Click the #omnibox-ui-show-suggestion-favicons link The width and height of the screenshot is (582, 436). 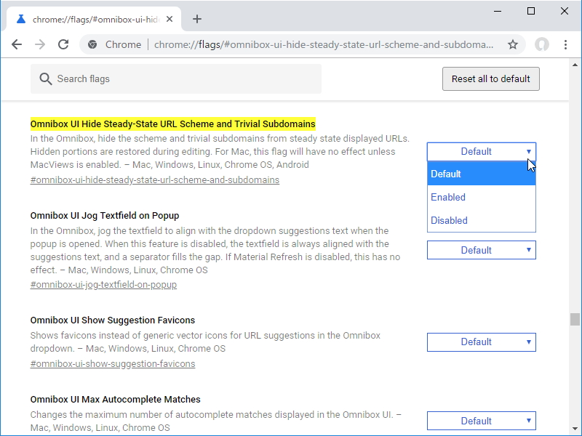113,363
